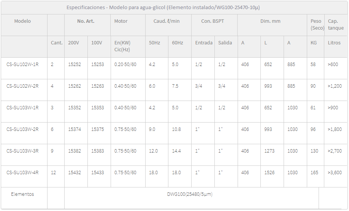Select article number 15252
The image size is (349, 211).
[75, 65]
